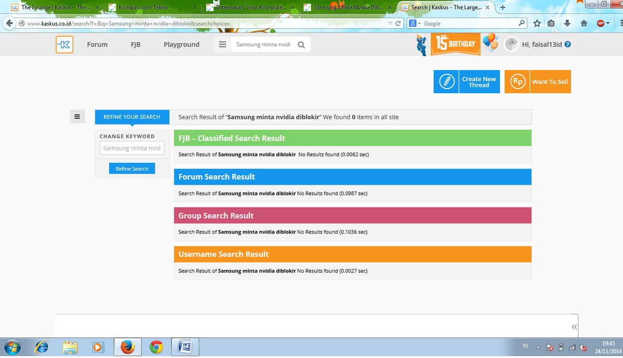Switch to Samsung Minta Nvidia tab
This screenshot has width=623, height=358.
tap(348, 7)
